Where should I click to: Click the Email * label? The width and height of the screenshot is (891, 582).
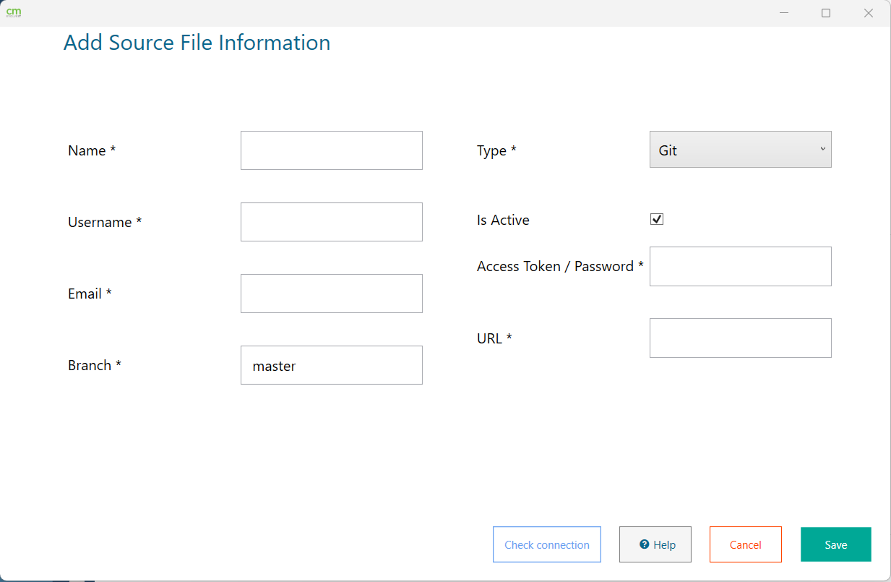[x=90, y=294]
